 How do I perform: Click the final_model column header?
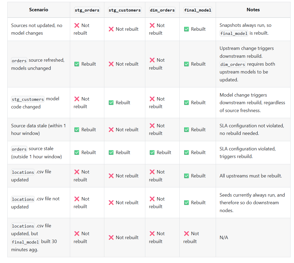(198, 10)
